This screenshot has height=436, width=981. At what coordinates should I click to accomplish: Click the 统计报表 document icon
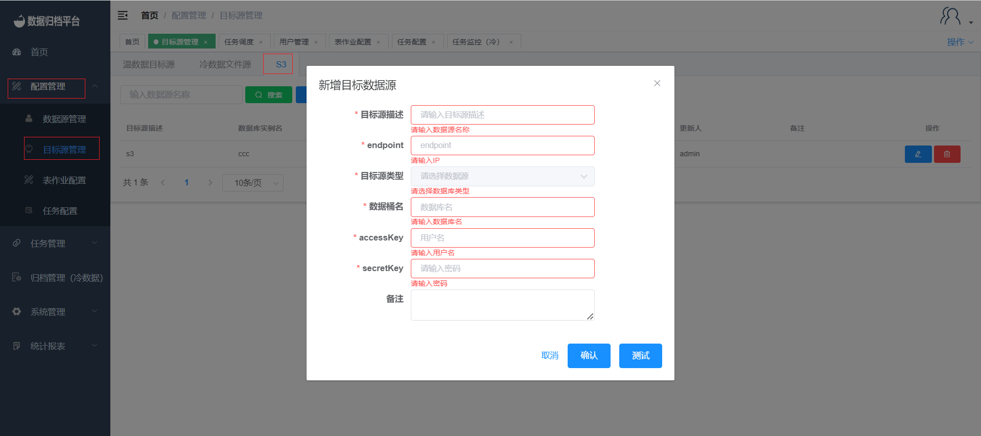coord(17,346)
